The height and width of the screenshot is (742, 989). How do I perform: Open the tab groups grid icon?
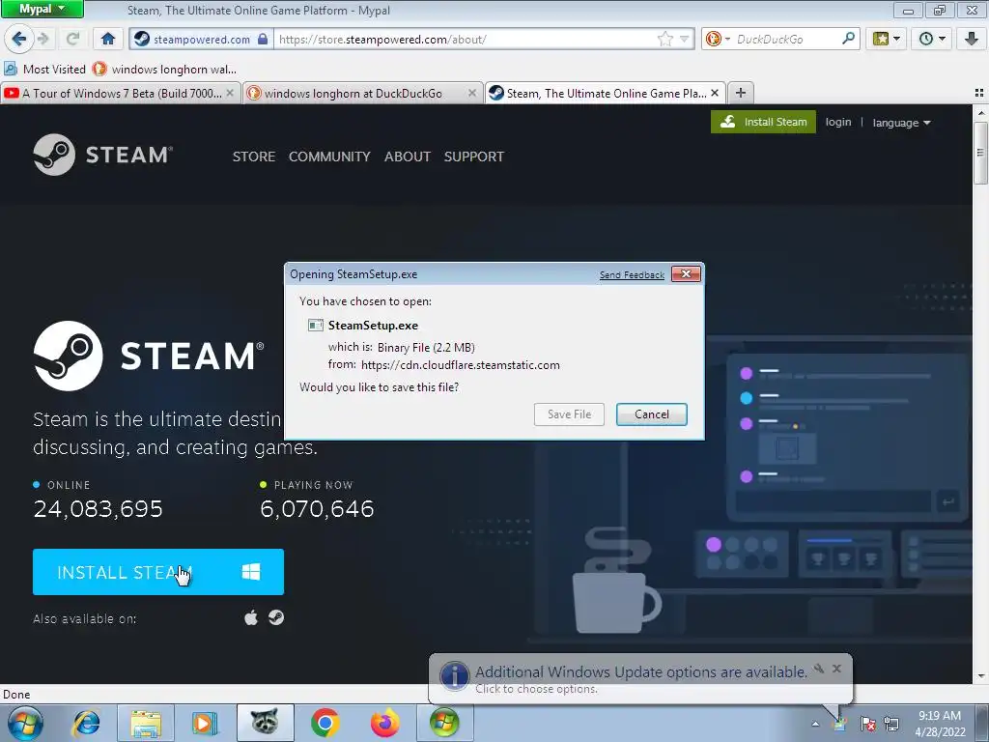tap(979, 93)
